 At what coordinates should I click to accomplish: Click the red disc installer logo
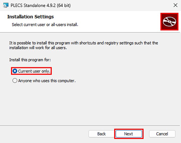click(x=169, y=22)
